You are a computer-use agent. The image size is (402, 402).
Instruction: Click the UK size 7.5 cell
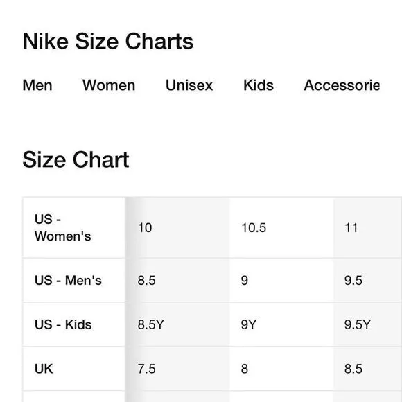click(x=177, y=369)
